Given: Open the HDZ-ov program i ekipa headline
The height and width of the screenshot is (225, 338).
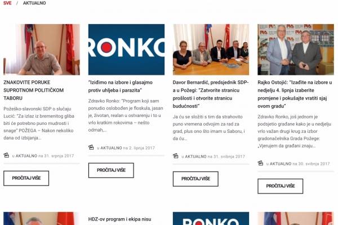Looking at the screenshot, I should [119, 219].
